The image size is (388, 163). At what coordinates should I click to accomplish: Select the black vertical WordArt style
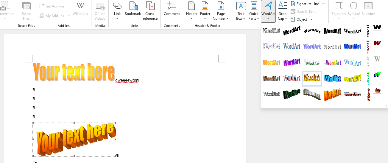tap(368, 31)
